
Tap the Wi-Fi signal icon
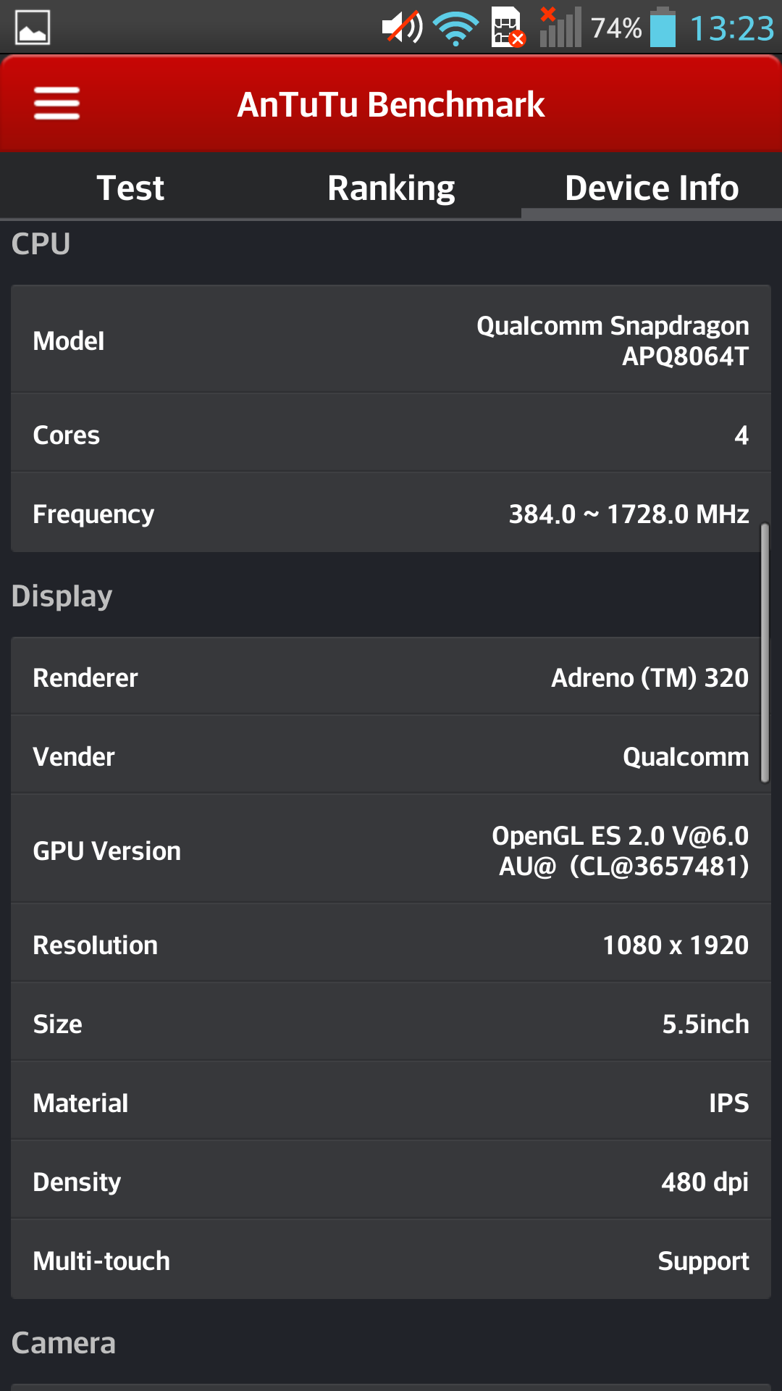pos(456,29)
